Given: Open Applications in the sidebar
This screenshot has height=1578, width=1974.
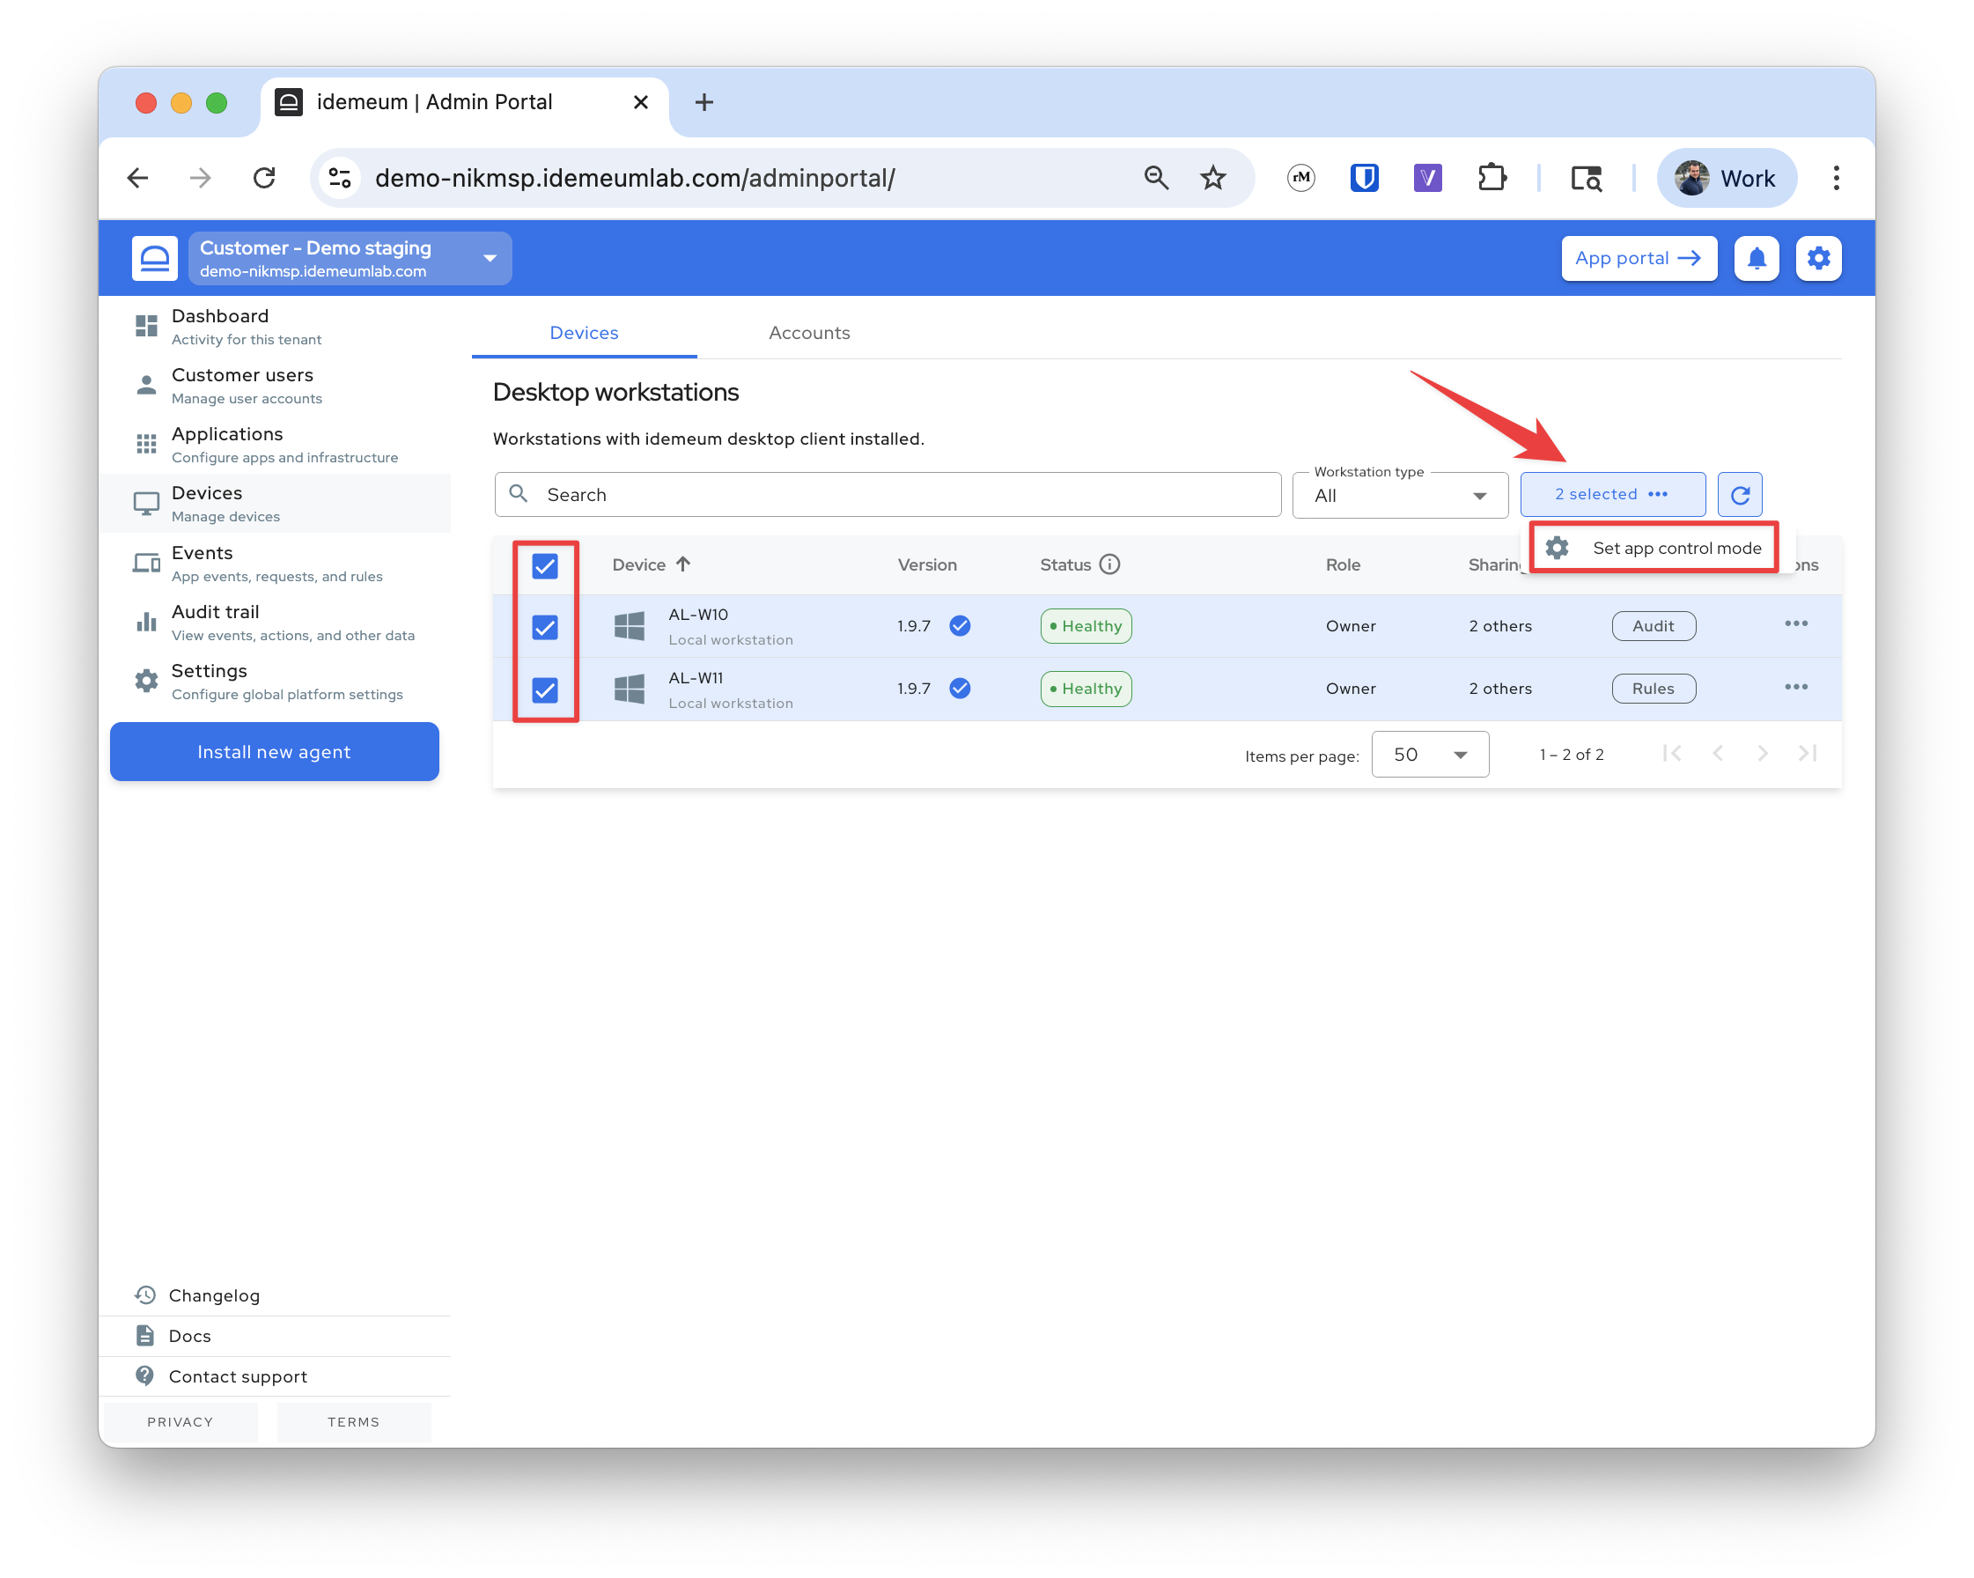Looking at the screenshot, I should (x=275, y=444).
